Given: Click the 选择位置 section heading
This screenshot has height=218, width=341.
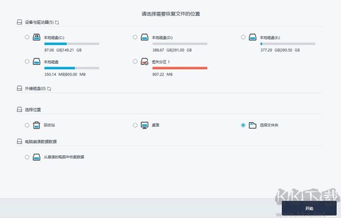Looking at the screenshot, I should tap(33, 110).
